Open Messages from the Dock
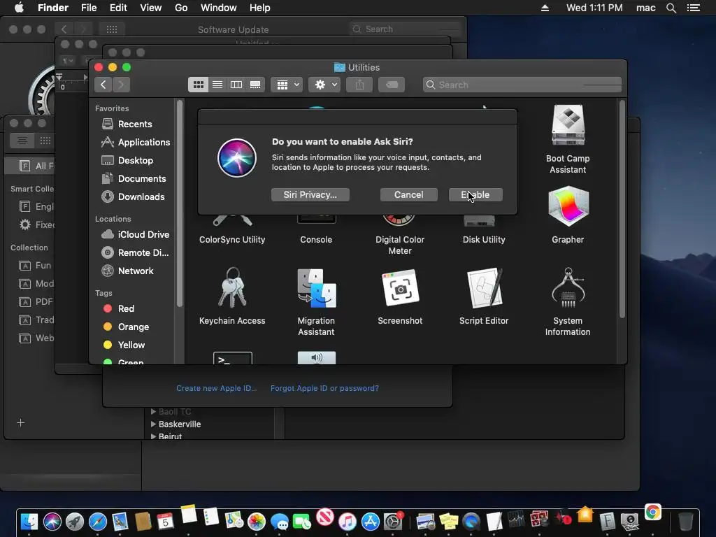This screenshot has height=537, width=716. 279,522
